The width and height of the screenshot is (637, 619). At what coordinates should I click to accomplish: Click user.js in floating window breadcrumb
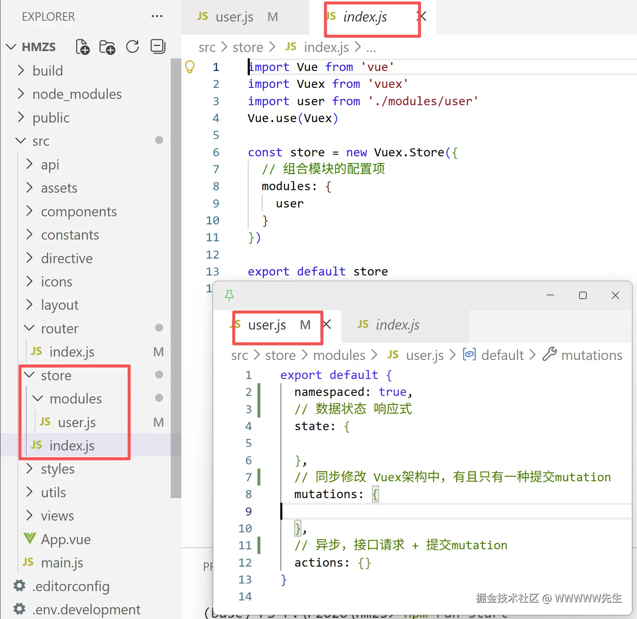point(425,355)
